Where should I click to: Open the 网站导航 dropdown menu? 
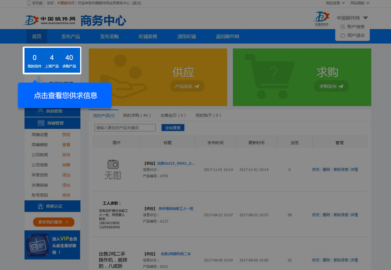(360, 3)
